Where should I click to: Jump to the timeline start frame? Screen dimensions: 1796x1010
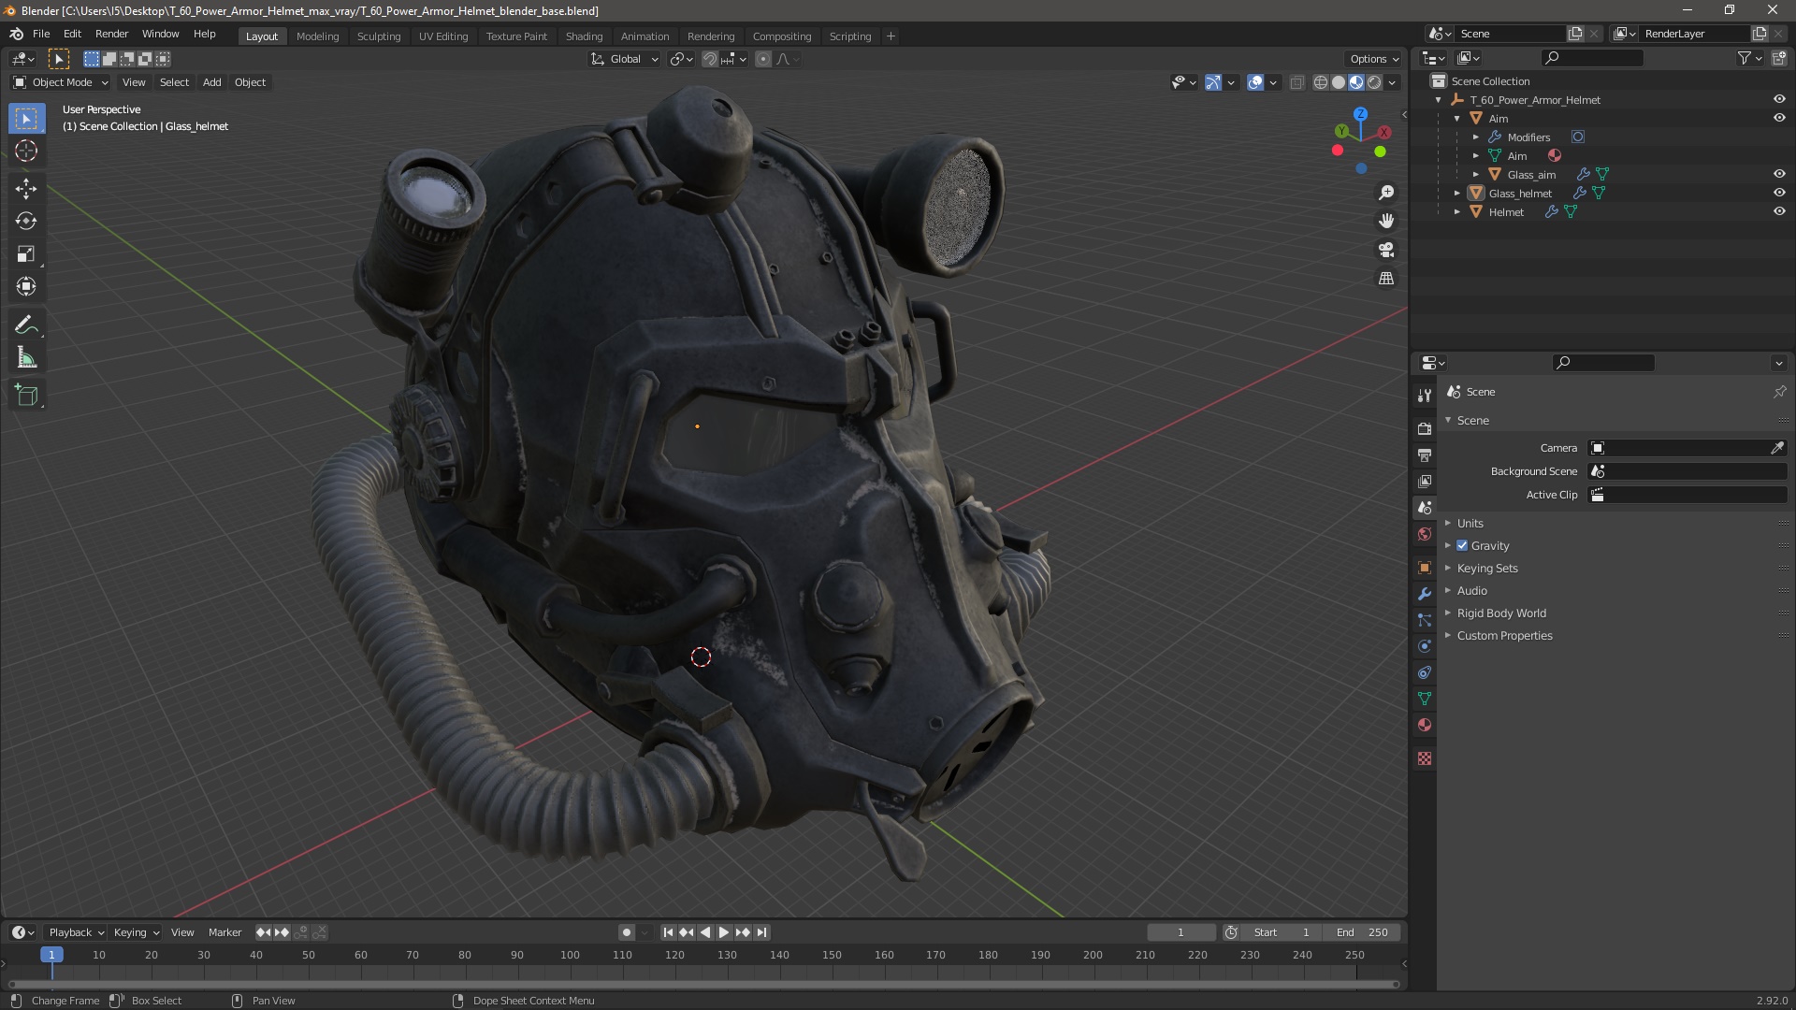[x=668, y=932]
